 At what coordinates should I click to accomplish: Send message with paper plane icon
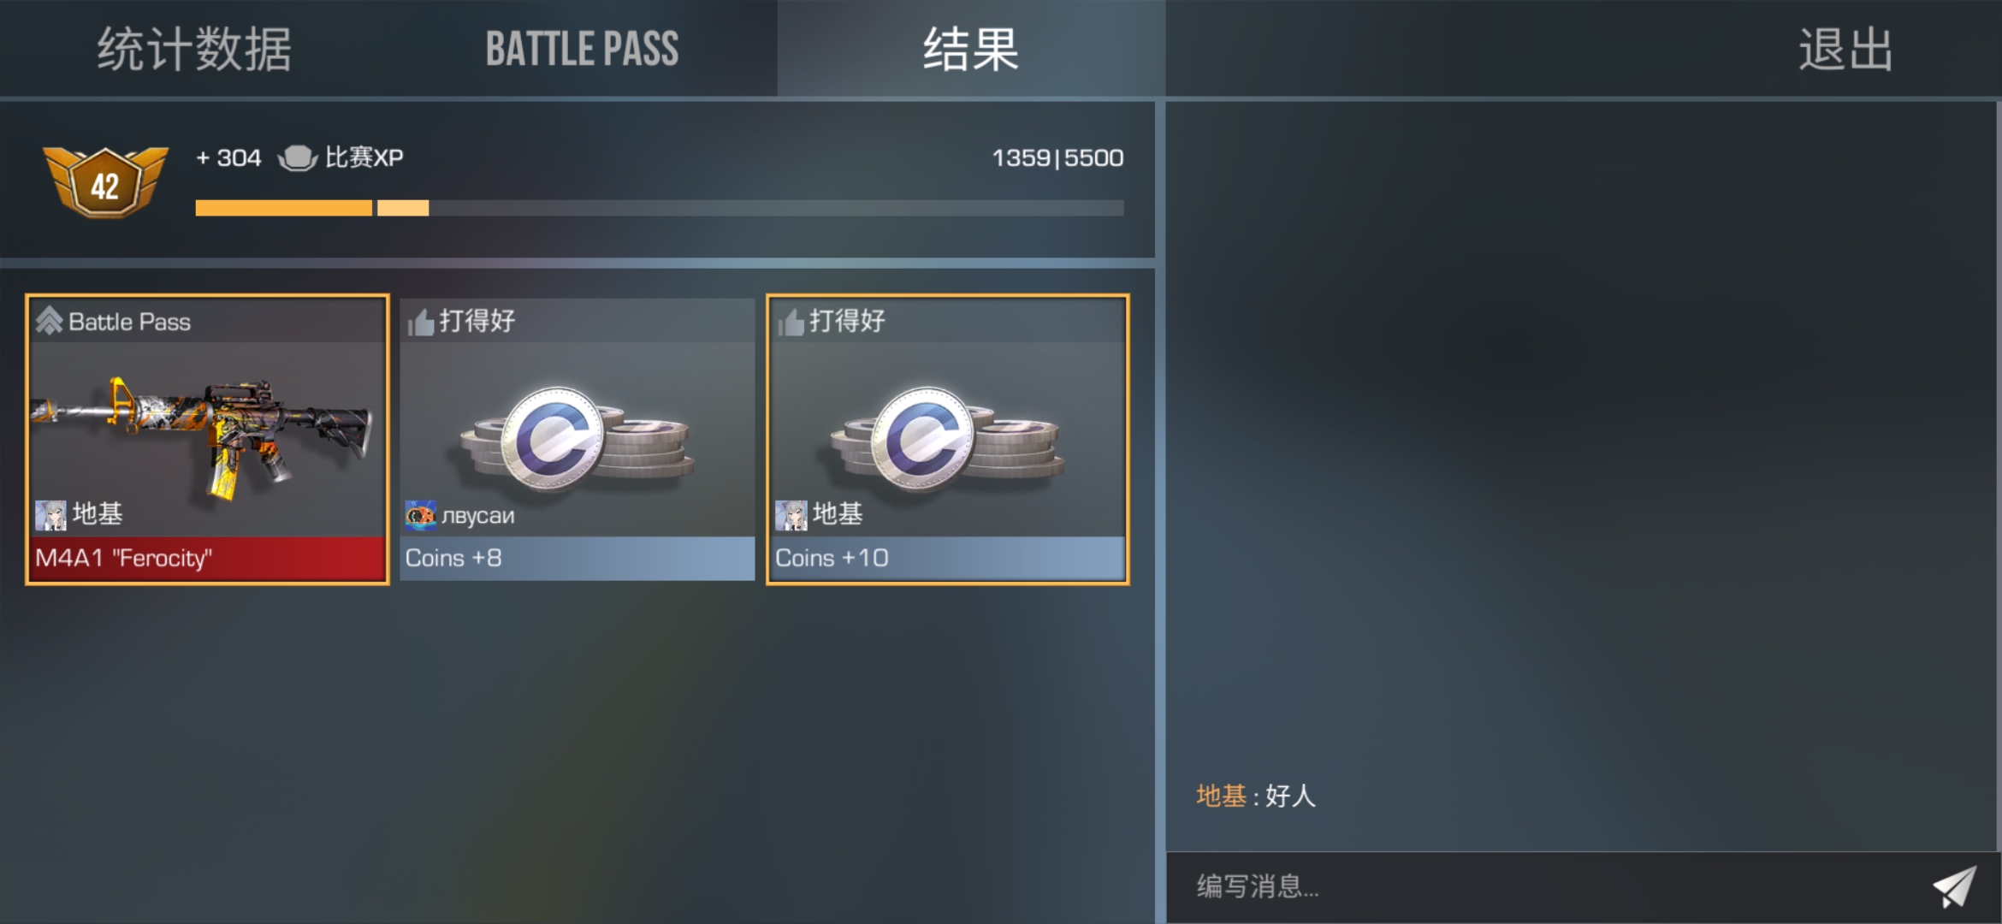tap(1955, 886)
